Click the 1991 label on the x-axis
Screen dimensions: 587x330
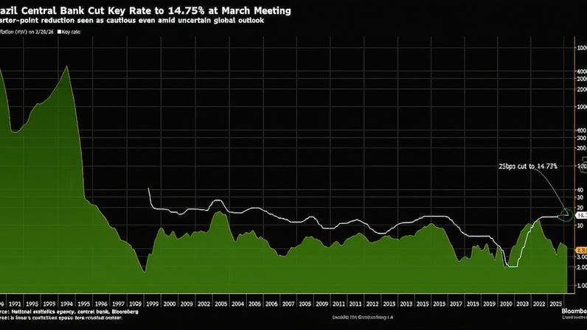pyautogui.click(x=13, y=303)
